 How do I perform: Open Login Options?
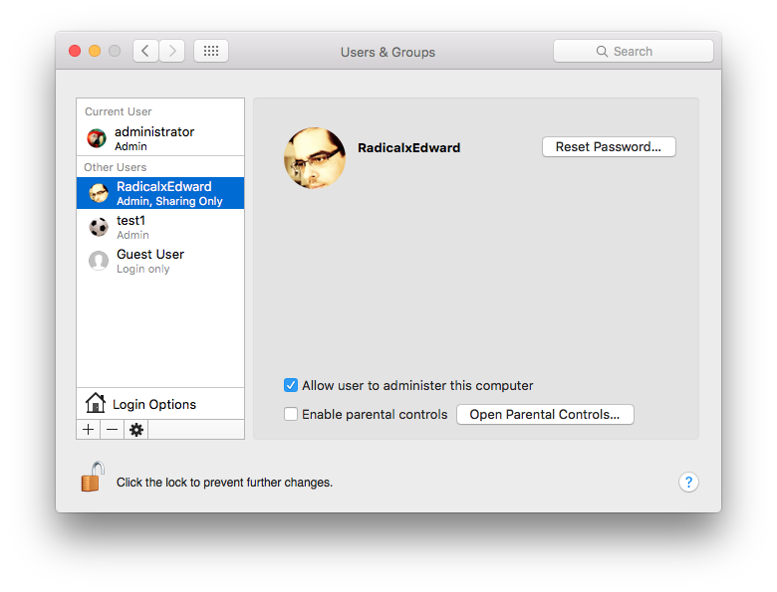(x=160, y=404)
